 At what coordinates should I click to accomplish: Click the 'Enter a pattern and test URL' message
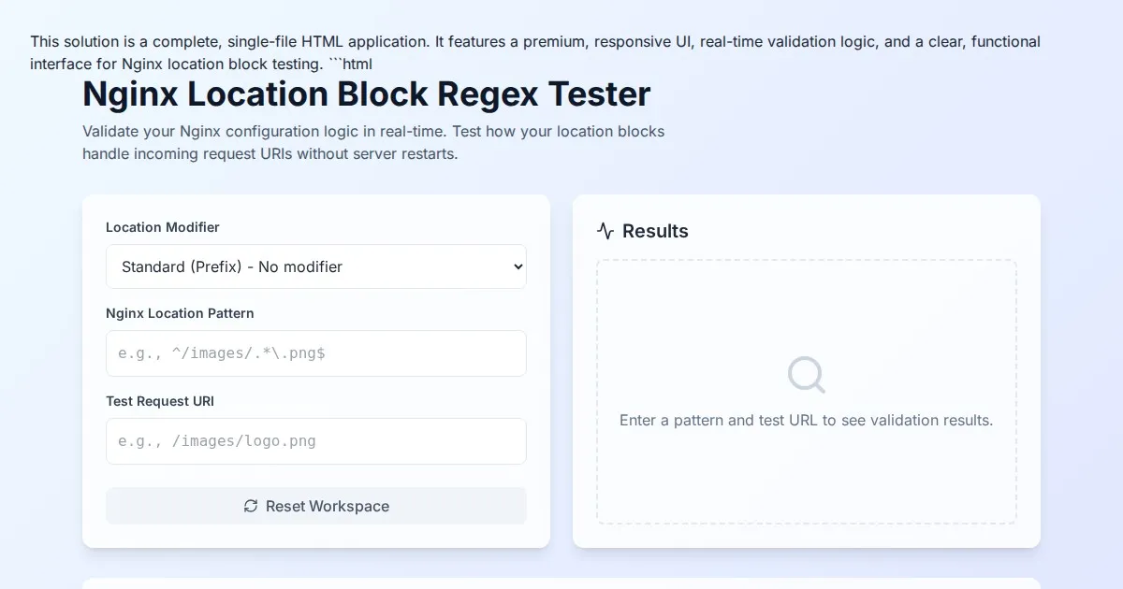coord(806,421)
